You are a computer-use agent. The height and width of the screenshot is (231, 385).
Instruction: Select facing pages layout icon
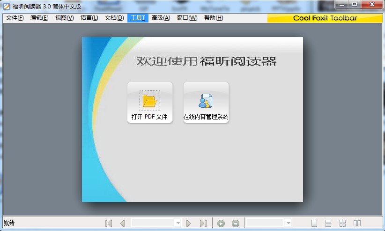pos(357,223)
